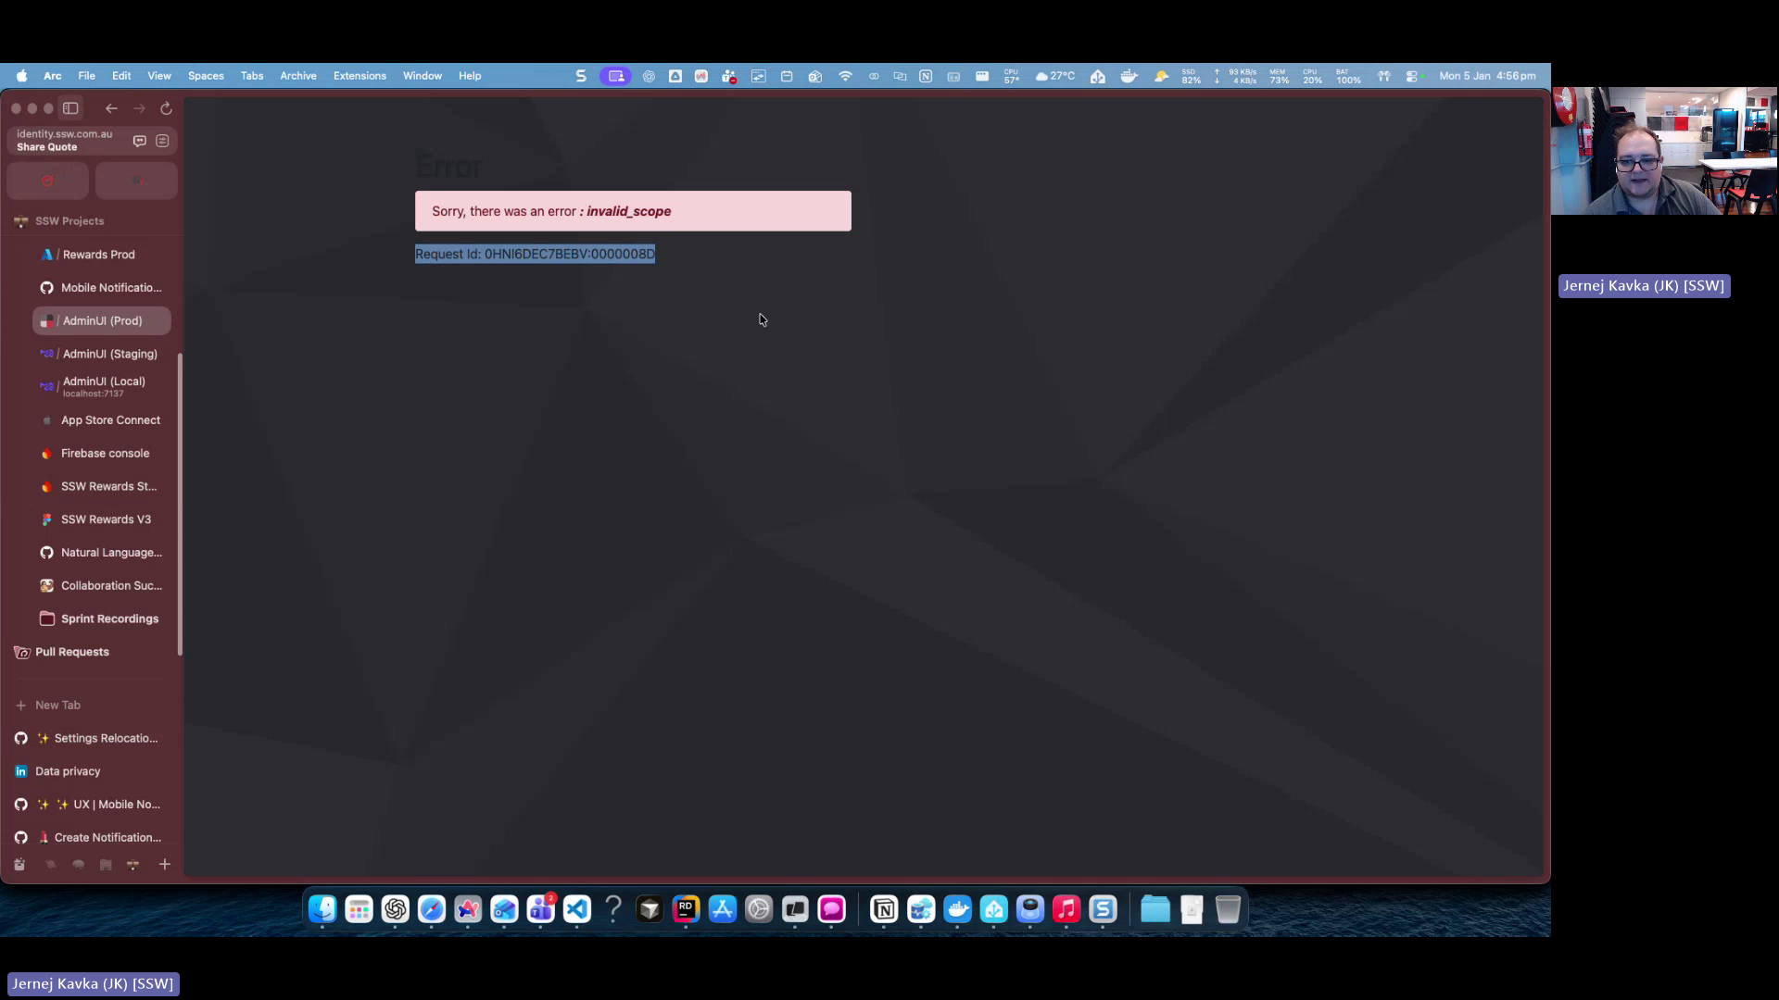The height and width of the screenshot is (1000, 1779).
Task: Open Microsoft Teams showing 2 notifications
Action: (x=541, y=910)
